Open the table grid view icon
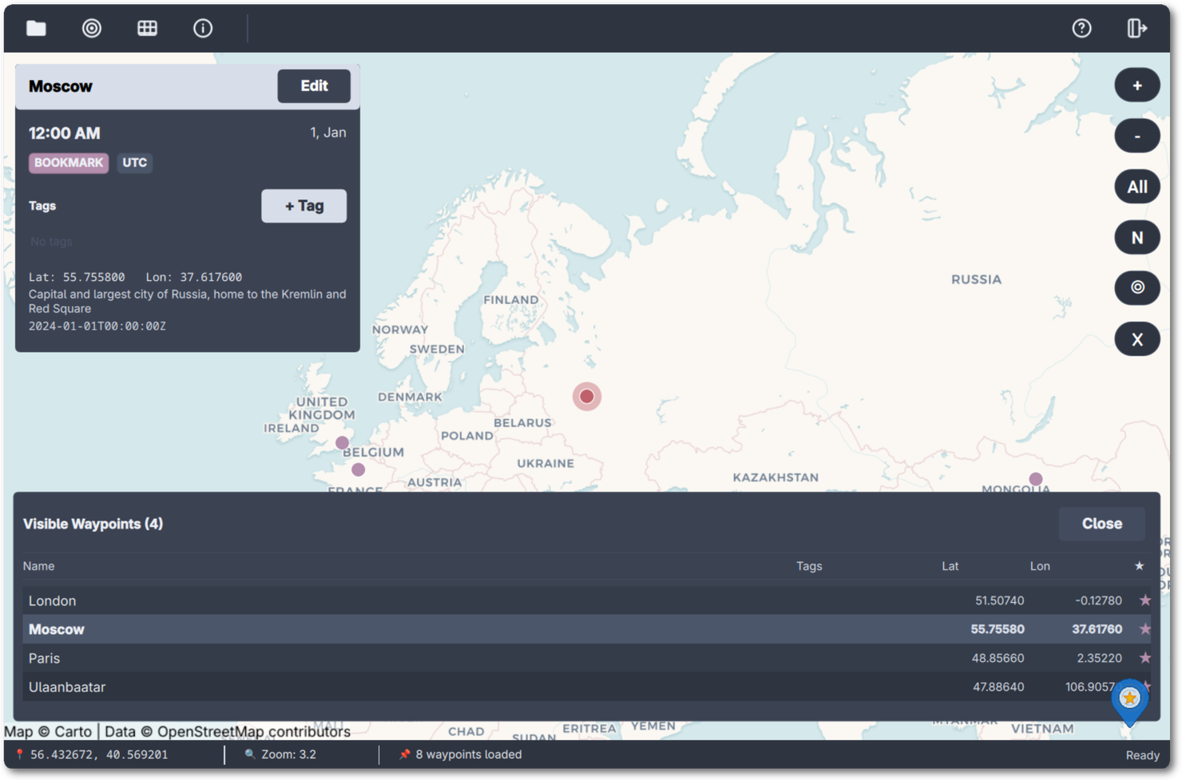The width and height of the screenshot is (1182, 780). [147, 29]
